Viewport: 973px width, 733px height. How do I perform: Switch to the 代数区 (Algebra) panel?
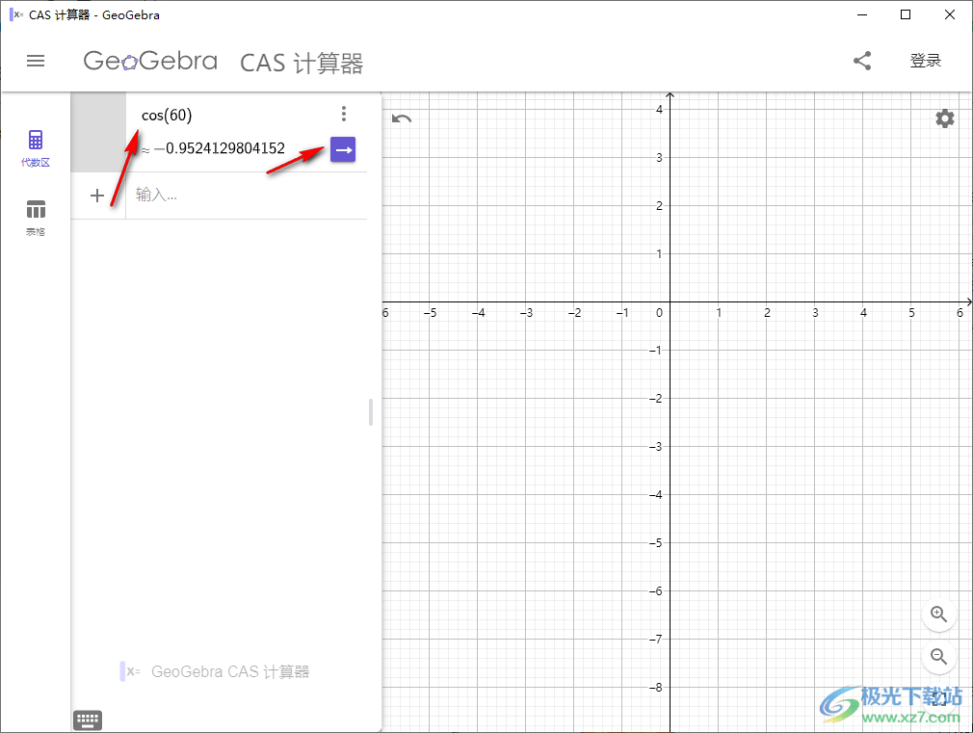pyautogui.click(x=36, y=146)
